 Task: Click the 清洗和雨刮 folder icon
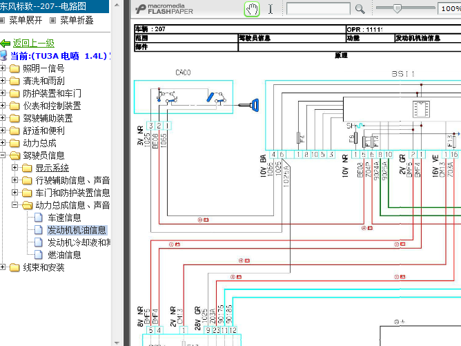point(14,81)
